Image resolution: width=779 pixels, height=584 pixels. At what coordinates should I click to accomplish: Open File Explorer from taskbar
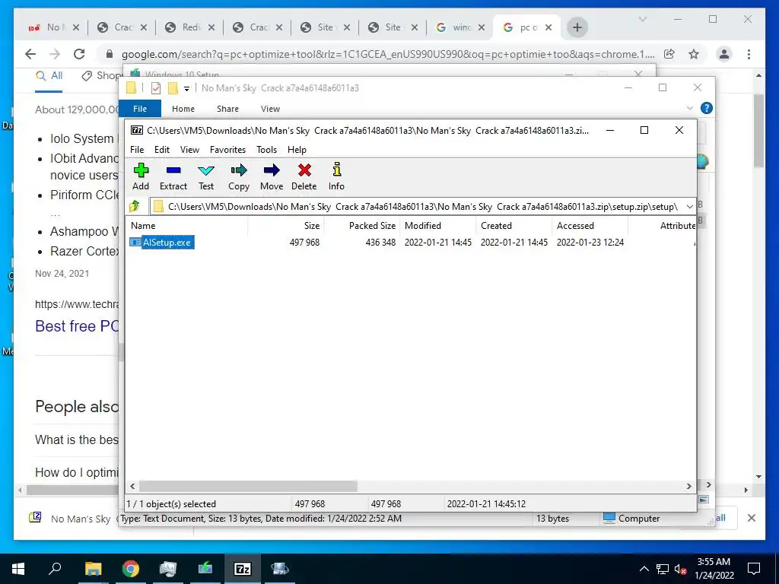[93, 569]
